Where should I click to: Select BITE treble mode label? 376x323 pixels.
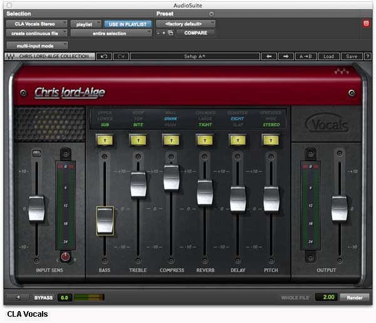[138, 125]
